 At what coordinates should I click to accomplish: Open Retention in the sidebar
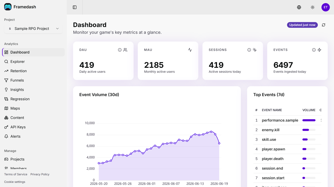pyautogui.click(x=33, y=71)
